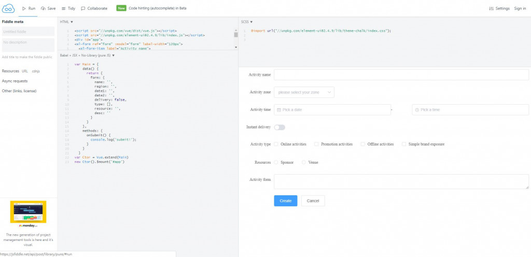Open the Babel + JSX language dropdown
The height and width of the screenshot is (257, 531).
point(87,55)
